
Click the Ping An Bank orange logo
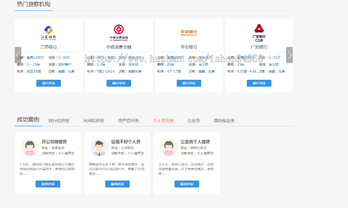[189, 33]
